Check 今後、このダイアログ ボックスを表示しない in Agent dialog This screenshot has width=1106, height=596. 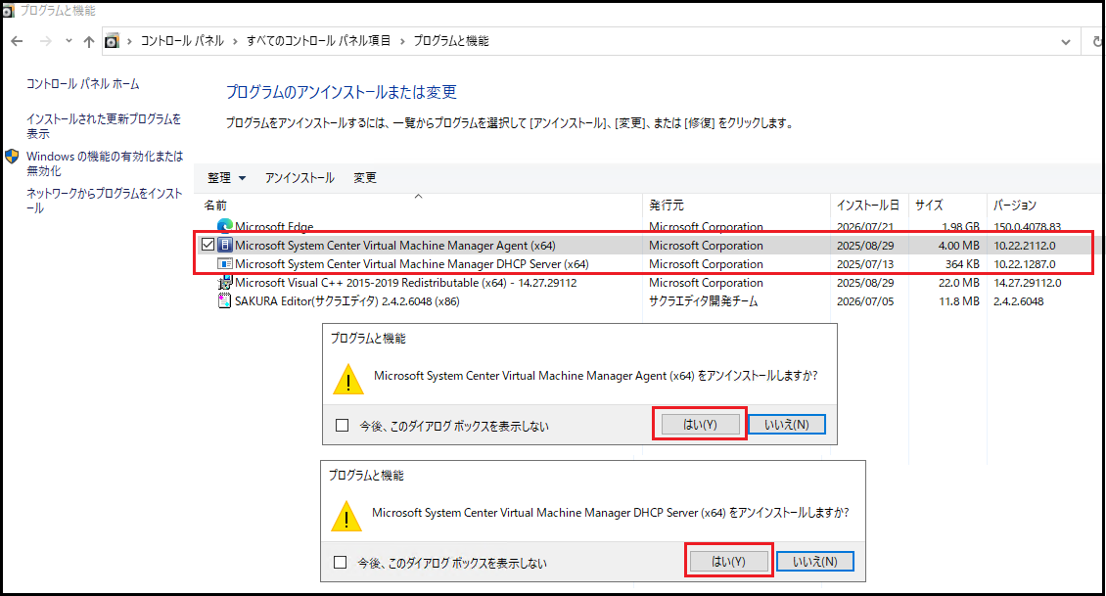343,426
